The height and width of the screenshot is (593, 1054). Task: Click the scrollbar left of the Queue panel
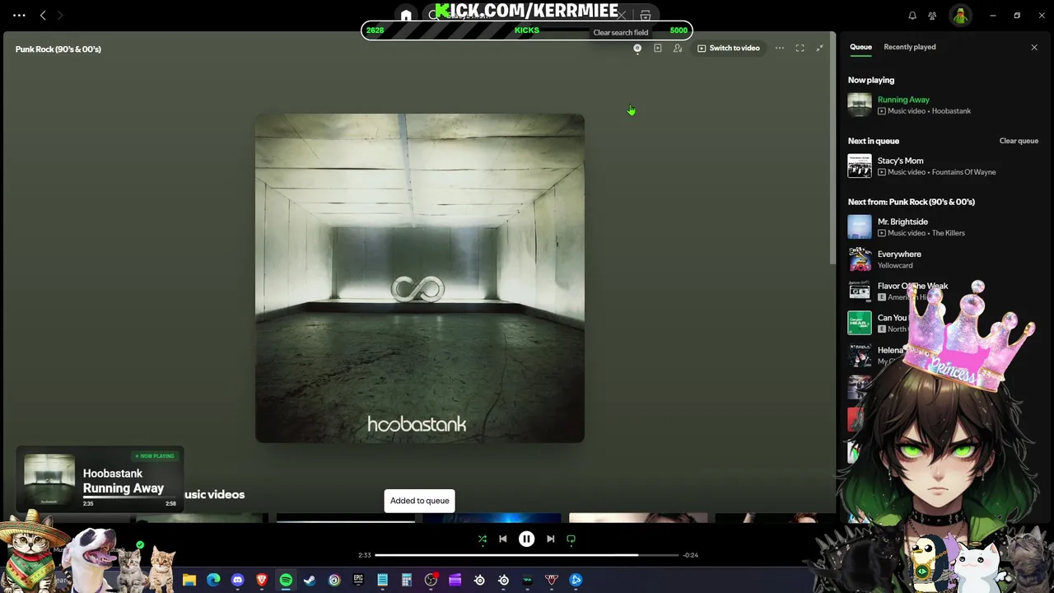[x=832, y=148]
